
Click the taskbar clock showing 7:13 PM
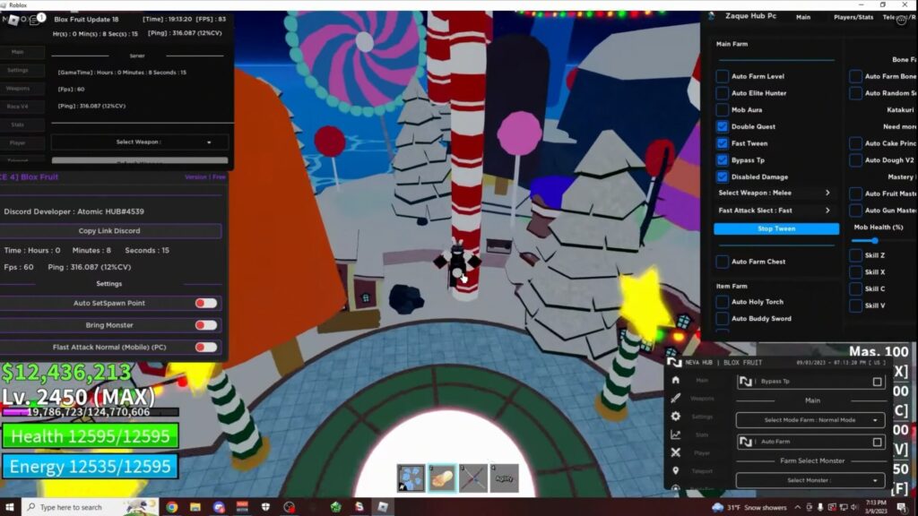876,507
